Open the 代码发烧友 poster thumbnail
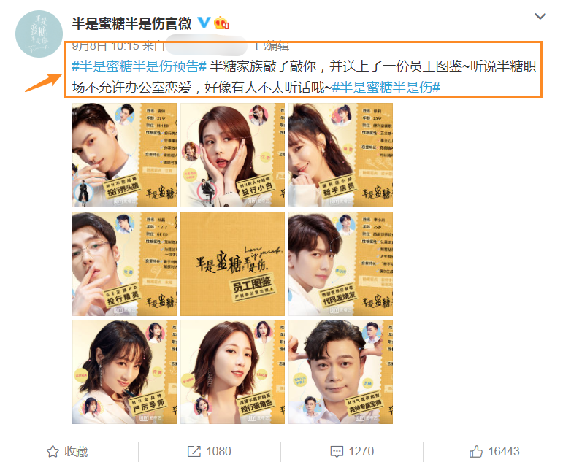 [x=340, y=264]
